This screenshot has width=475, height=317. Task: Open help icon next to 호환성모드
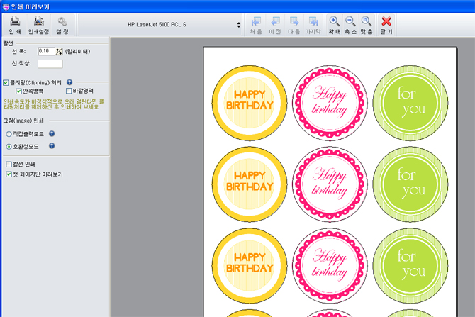(x=52, y=146)
